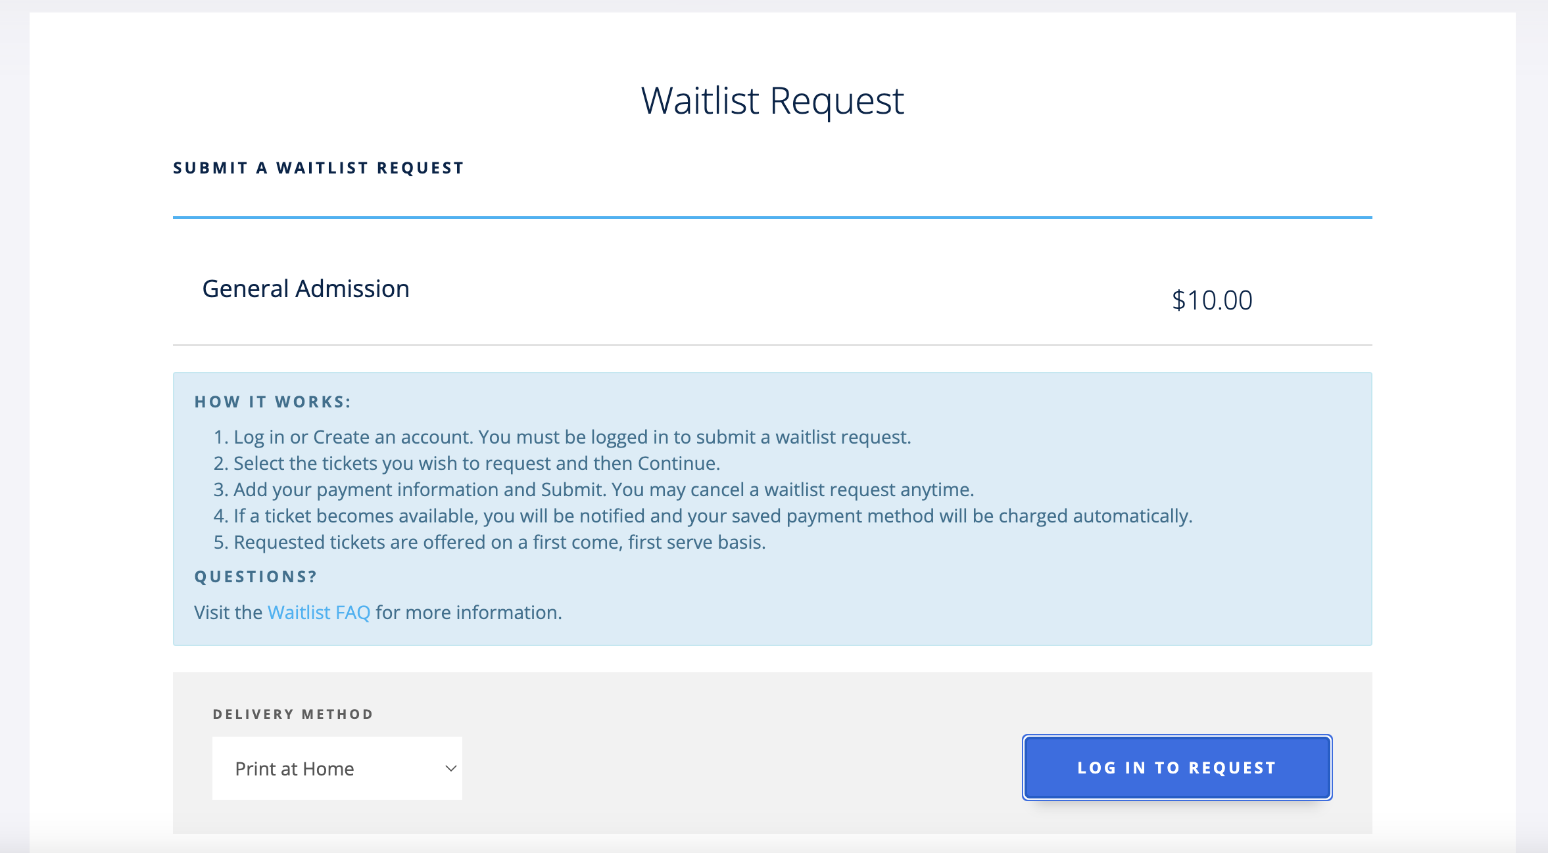This screenshot has width=1548, height=853.
Task: Click the Questions? heading
Action: [x=256, y=577]
